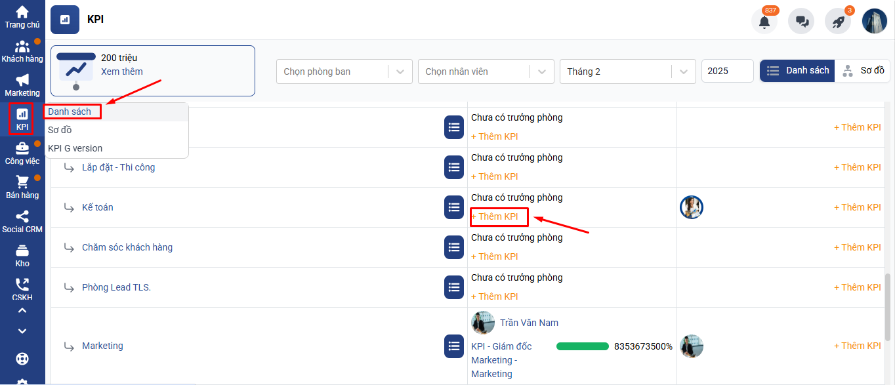Click the Xem thêm link

[x=121, y=71]
